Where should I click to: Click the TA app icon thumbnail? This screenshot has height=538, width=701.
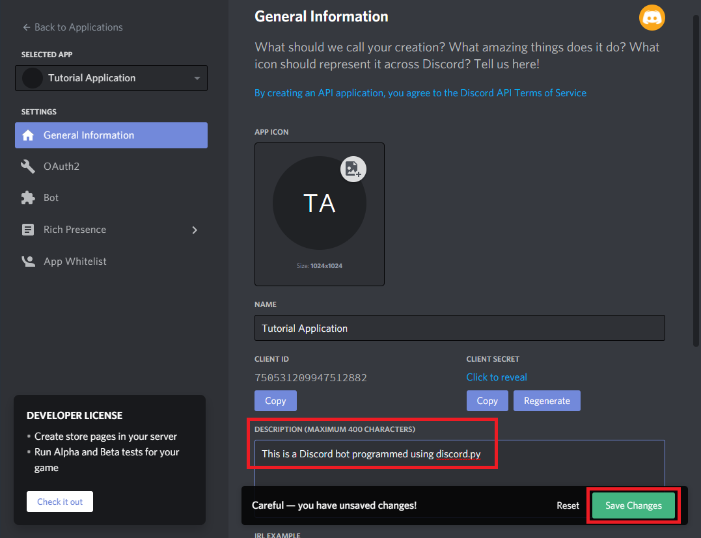(319, 203)
